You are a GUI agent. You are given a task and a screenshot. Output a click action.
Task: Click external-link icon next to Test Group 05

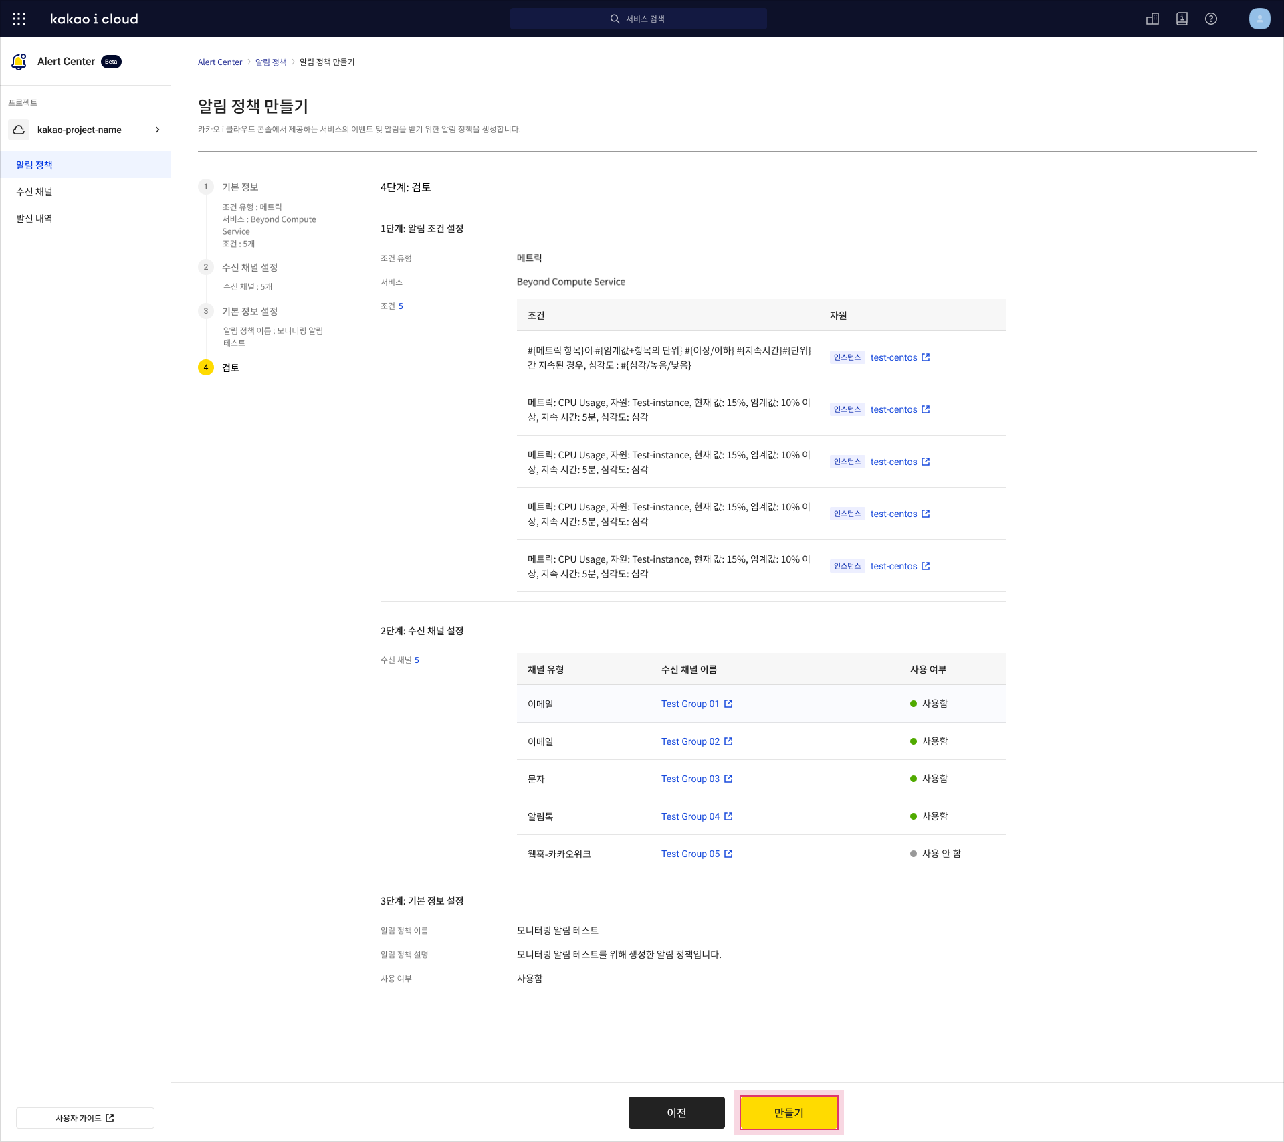(728, 854)
